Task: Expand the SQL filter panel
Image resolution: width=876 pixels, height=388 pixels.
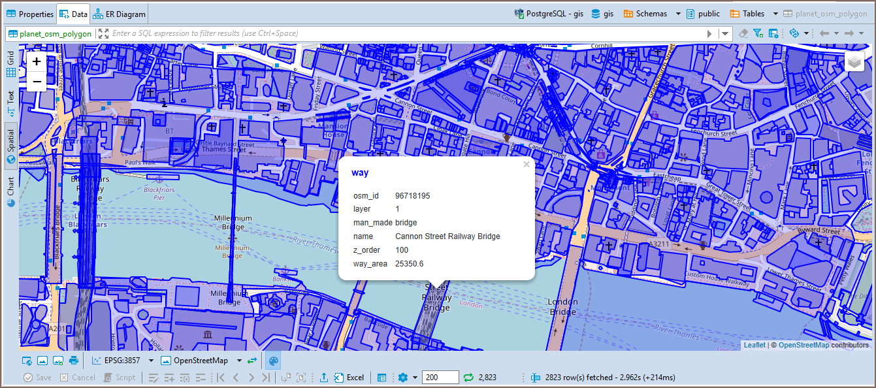Action: click(x=103, y=33)
